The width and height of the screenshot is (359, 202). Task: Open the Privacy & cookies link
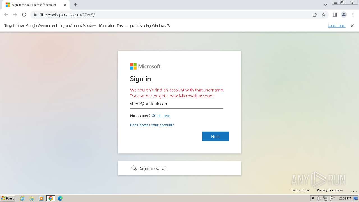click(330, 190)
